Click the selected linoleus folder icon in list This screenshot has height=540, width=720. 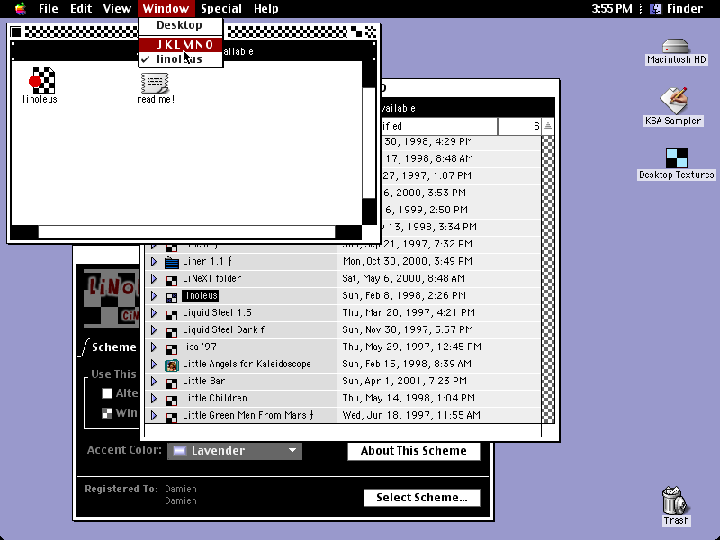(171, 297)
